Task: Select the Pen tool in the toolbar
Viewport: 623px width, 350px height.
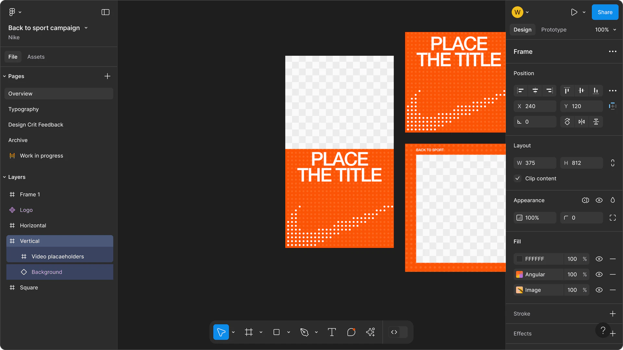Action: click(304, 332)
